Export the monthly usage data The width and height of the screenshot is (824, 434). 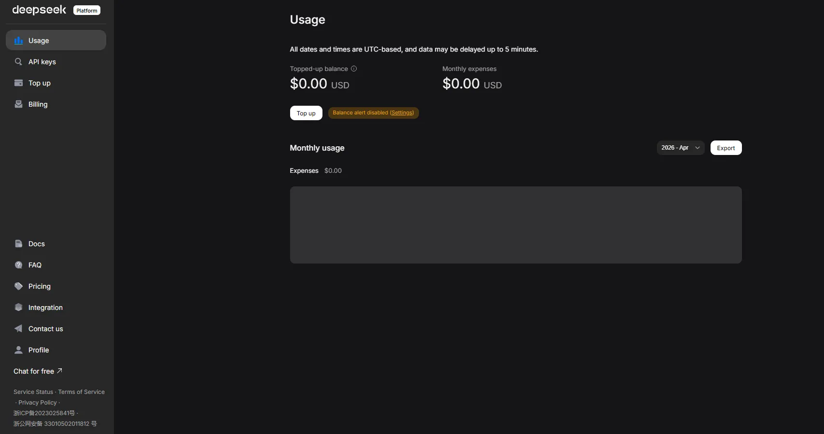click(726, 148)
